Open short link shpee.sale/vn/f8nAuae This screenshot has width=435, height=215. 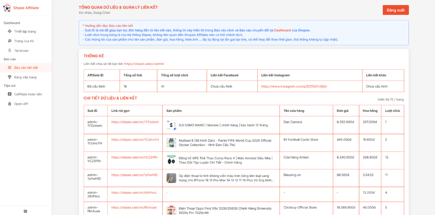(x=134, y=208)
